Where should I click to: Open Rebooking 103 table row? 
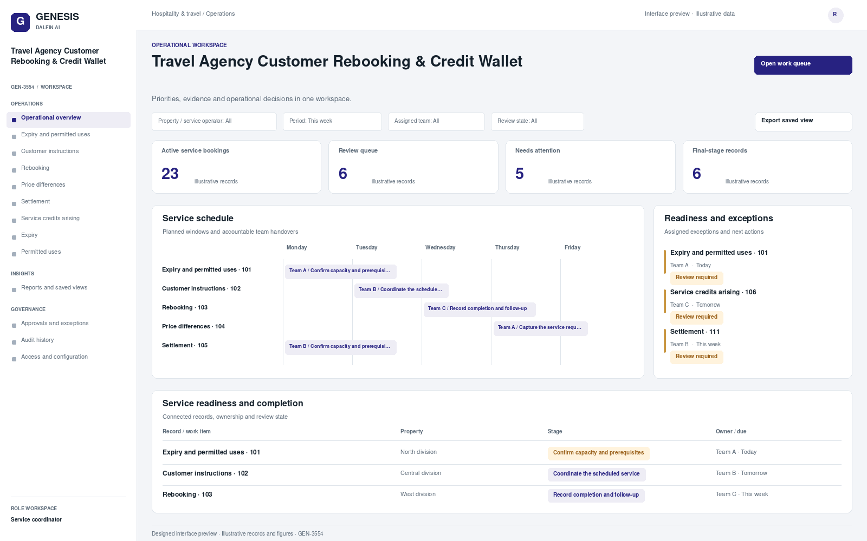(502, 495)
